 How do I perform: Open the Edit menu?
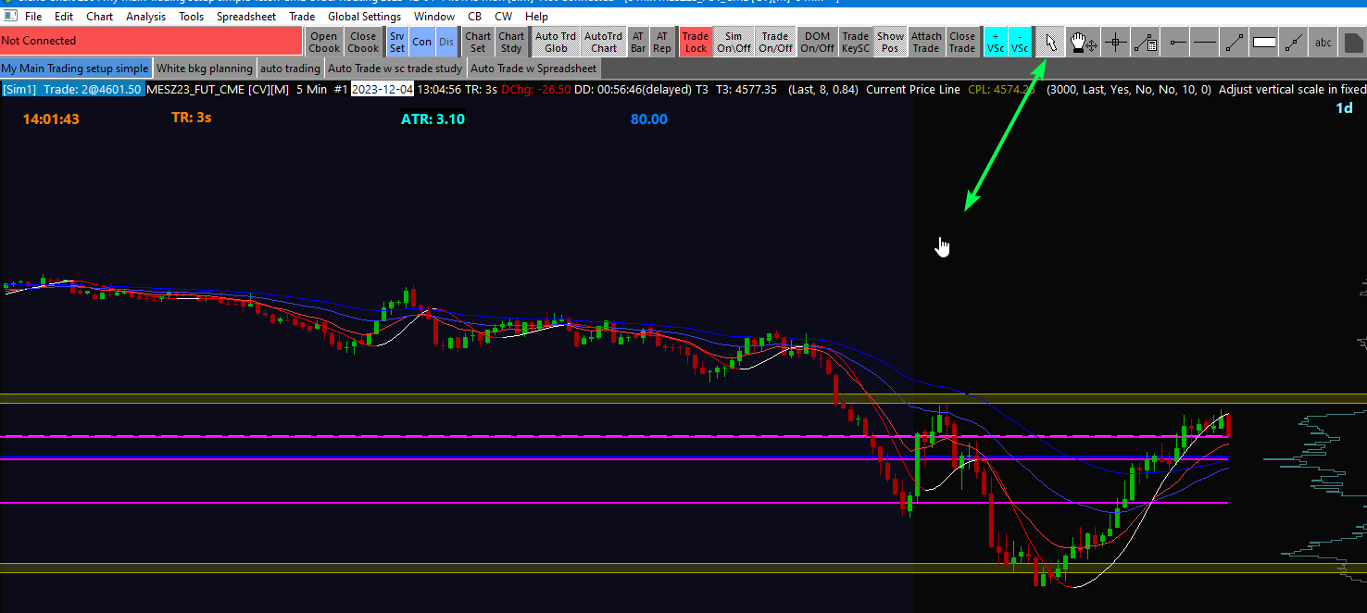click(x=64, y=16)
